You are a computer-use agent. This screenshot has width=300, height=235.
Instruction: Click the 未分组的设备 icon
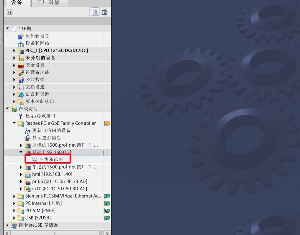(21, 58)
